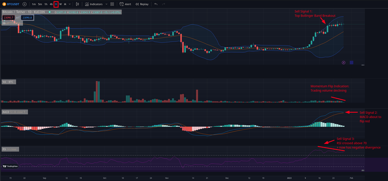Create an Alert
Image resolution: width=388 pixels, height=181 pixels.
point(126,4)
